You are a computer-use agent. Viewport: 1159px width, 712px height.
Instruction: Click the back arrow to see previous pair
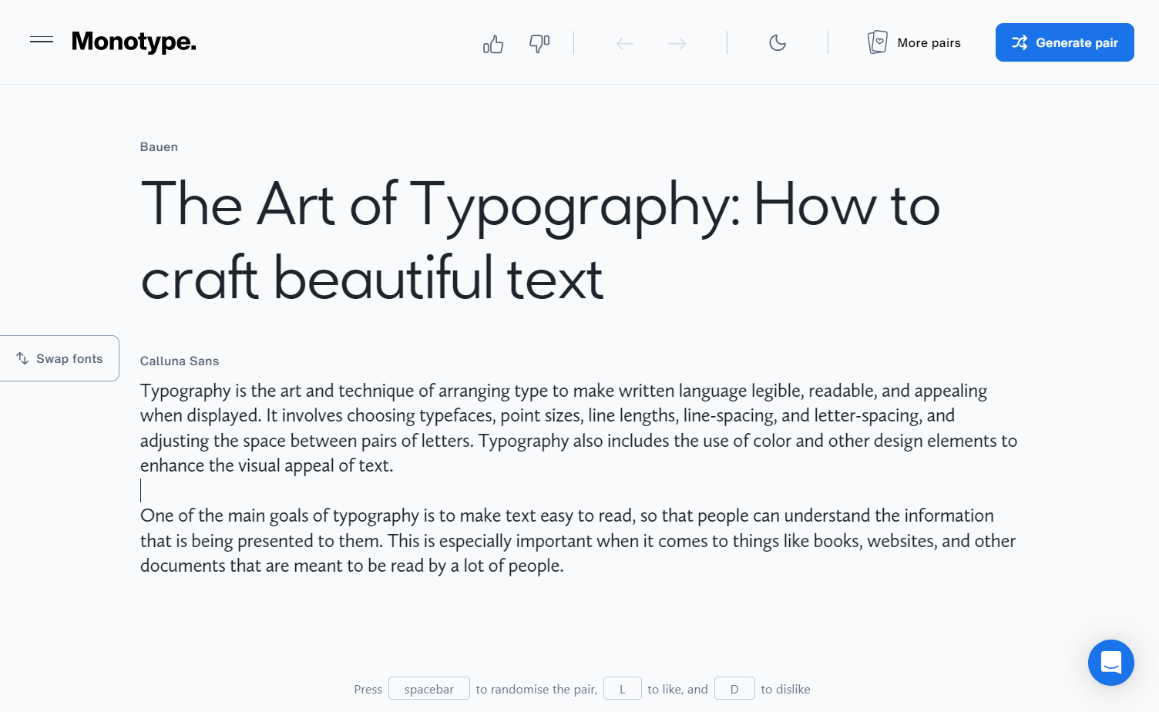[625, 43]
